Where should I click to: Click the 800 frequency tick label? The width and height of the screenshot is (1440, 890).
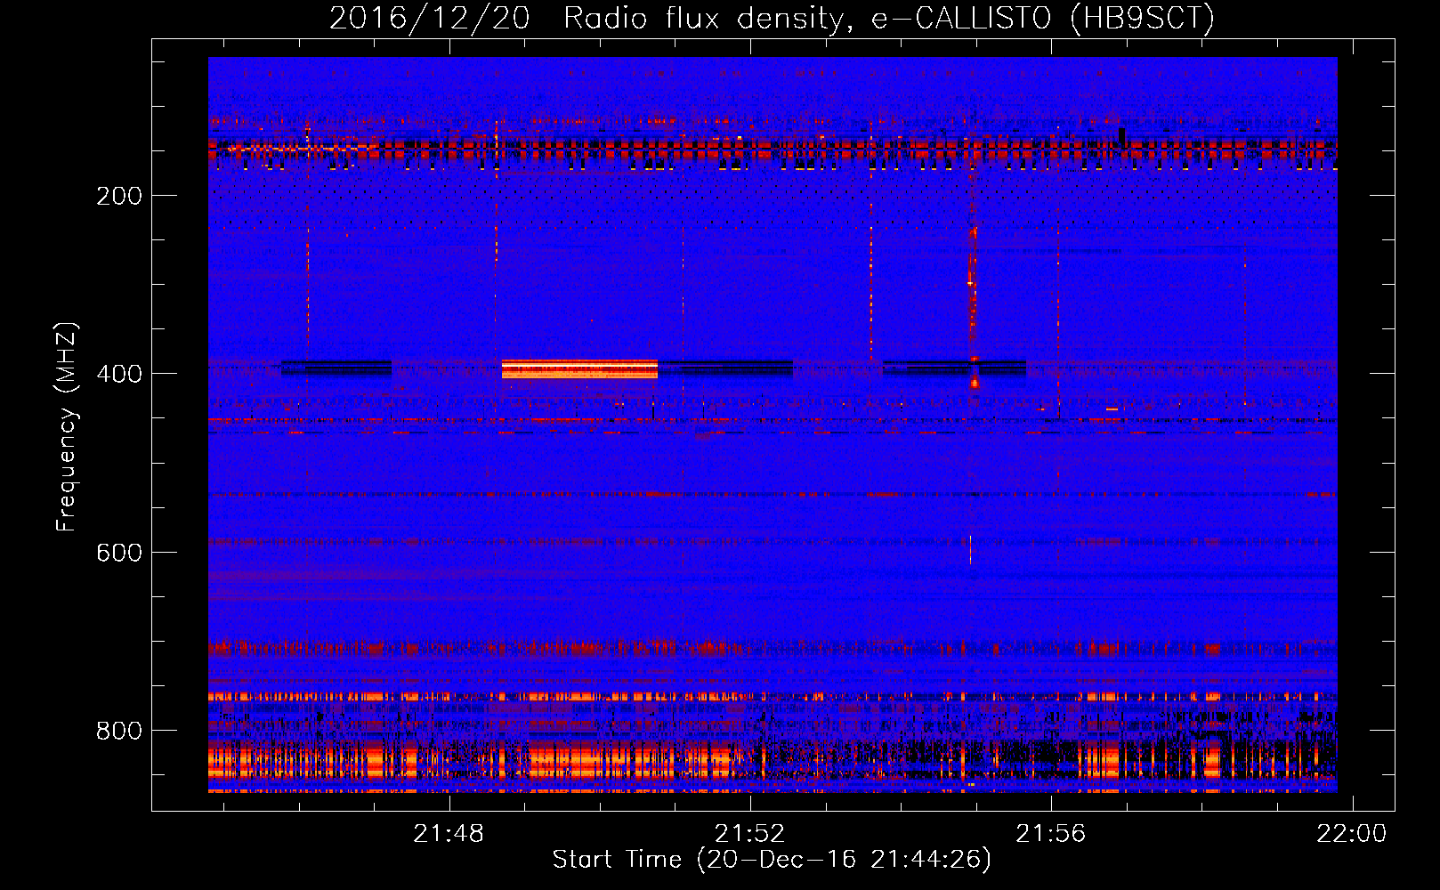[x=119, y=731]
